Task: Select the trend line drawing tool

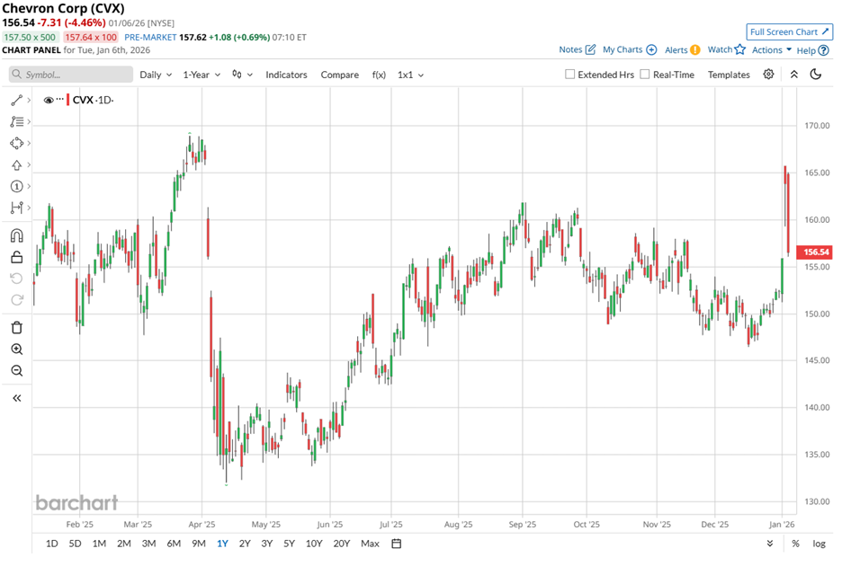Action: click(16, 100)
